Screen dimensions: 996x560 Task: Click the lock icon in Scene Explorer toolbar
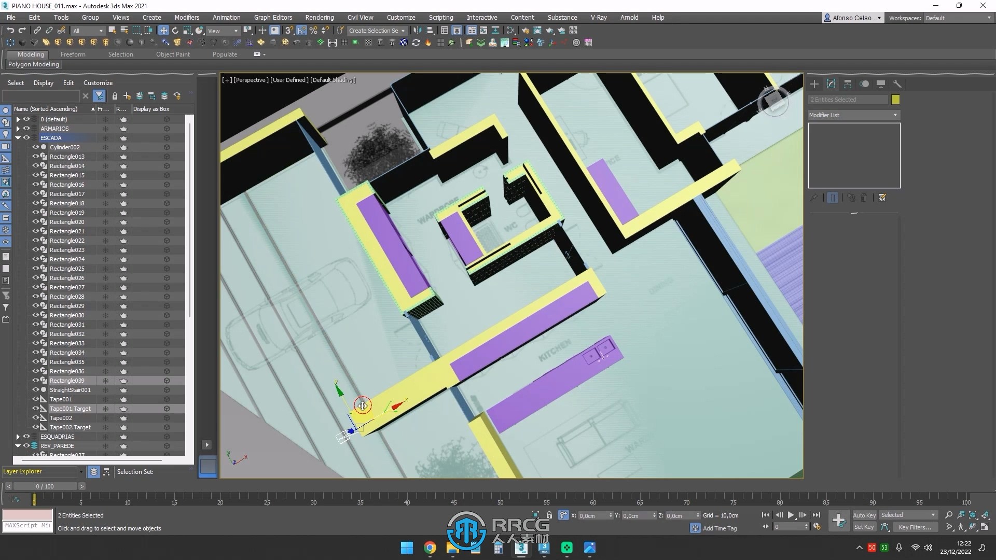pyautogui.click(x=115, y=96)
